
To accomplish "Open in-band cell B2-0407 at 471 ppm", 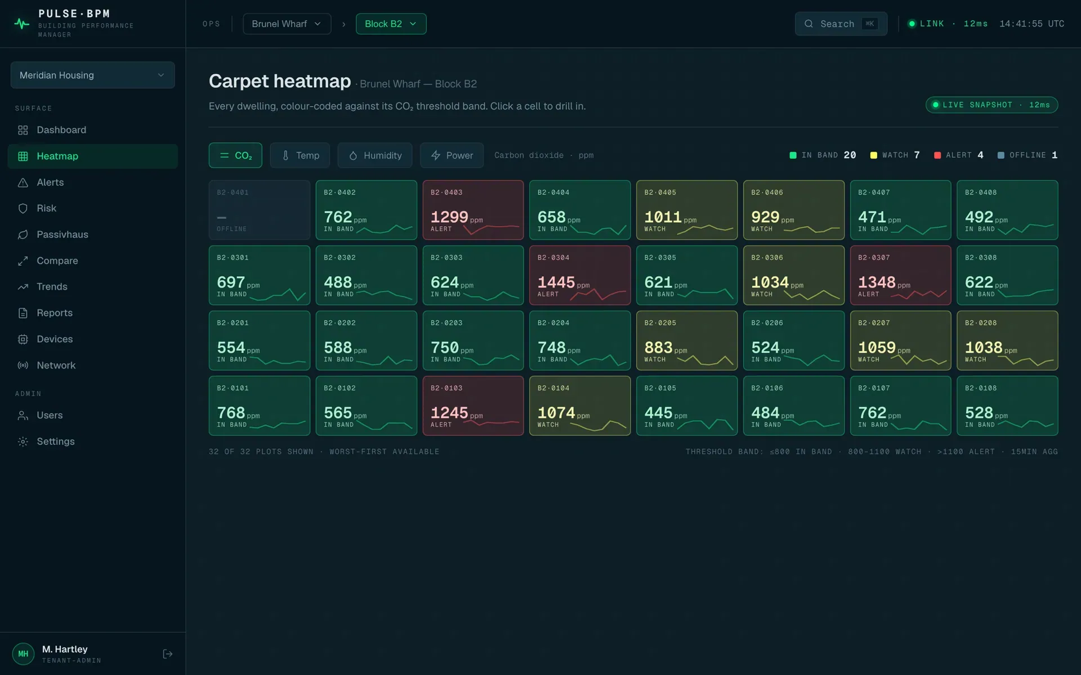I will [x=900, y=210].
